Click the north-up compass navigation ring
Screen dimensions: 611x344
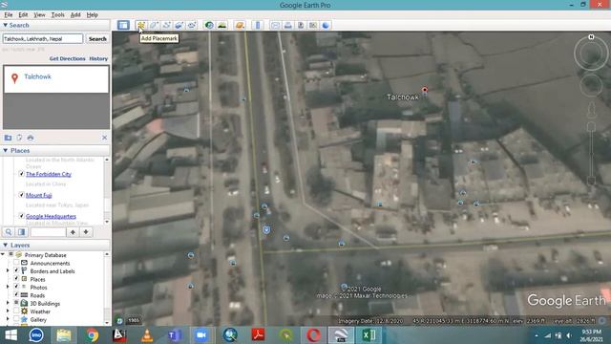(591, 54)
